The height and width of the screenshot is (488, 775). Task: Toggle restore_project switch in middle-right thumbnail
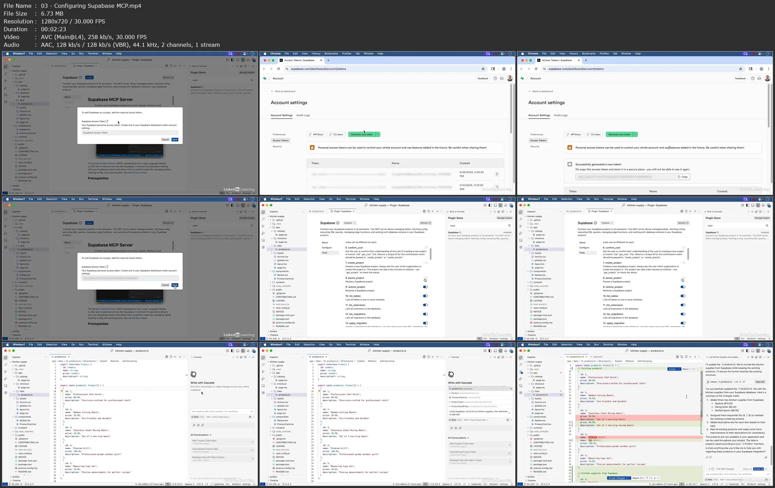click(683, 287)
